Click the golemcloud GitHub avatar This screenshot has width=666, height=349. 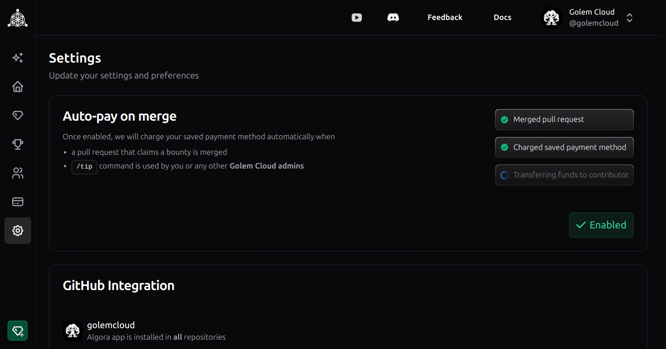click(72, 330)
